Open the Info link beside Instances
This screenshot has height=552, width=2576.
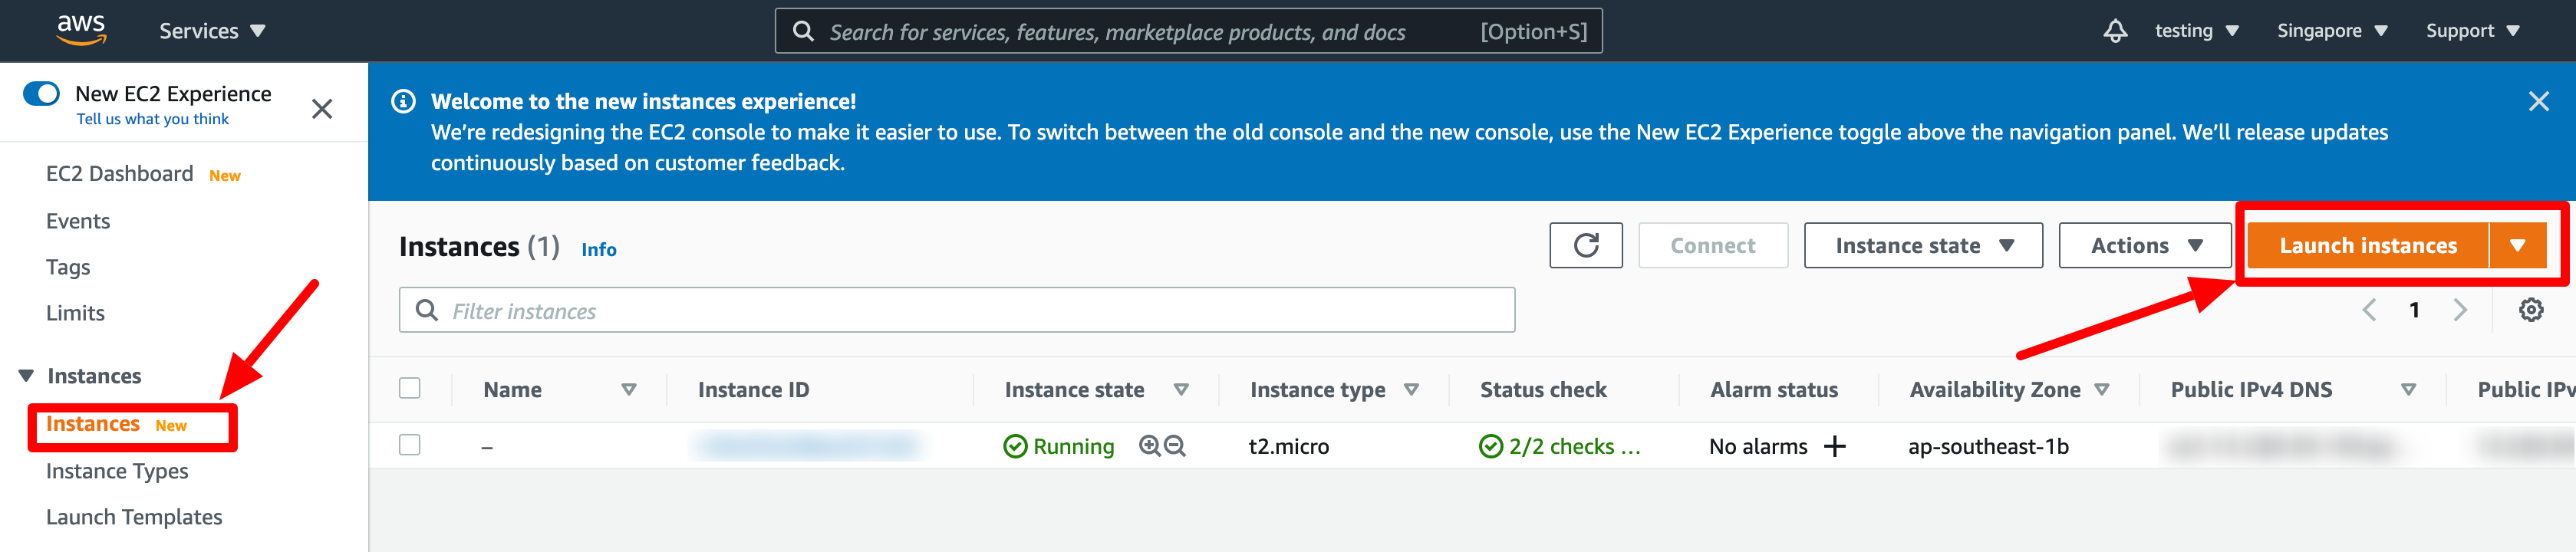coord(599,250)
